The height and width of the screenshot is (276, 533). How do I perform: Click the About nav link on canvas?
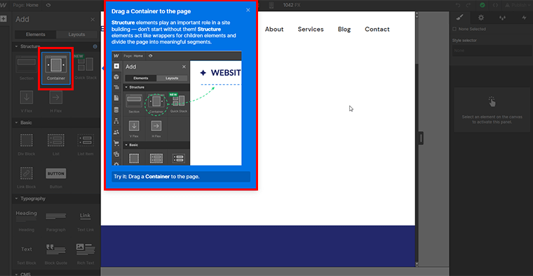pyautogui.click(x=274, y=29)
